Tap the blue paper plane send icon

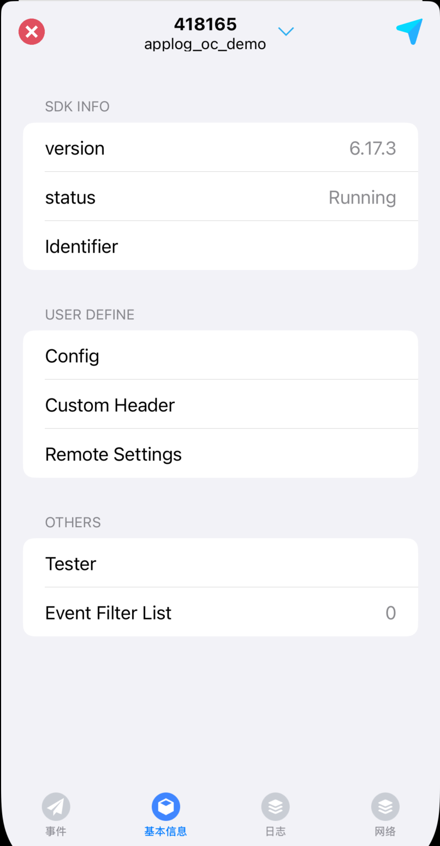[x=410, y=31]
